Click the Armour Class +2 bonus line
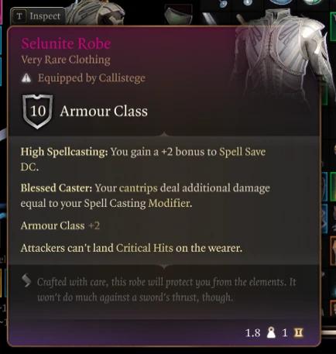The width and height of the screenshot is (336, 354). tap(60, 226)
